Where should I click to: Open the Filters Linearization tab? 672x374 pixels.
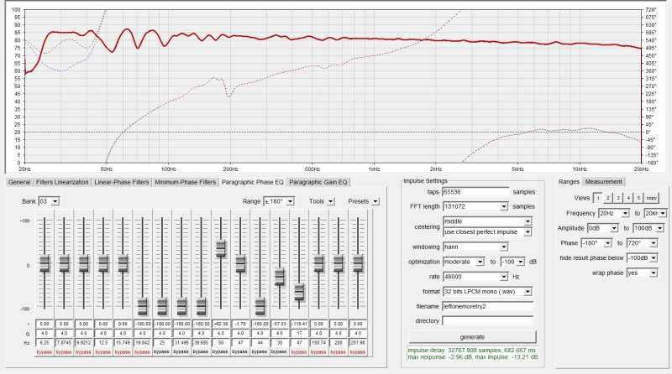(62, 181)
